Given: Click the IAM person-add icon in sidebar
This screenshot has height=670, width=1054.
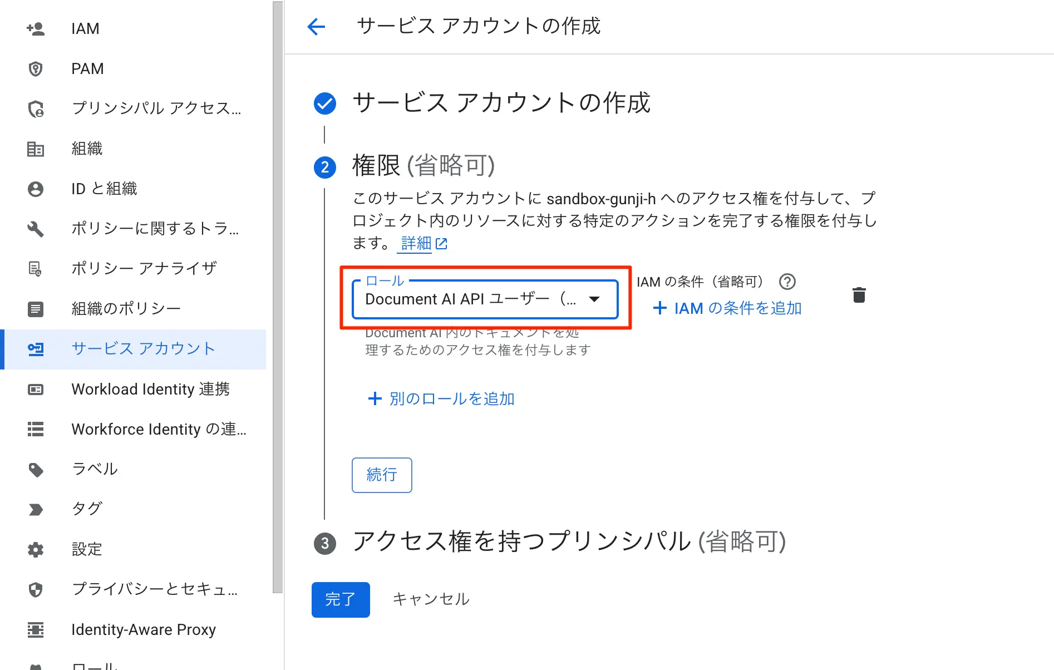Looking at the screenshot, I should coord(36,28).
